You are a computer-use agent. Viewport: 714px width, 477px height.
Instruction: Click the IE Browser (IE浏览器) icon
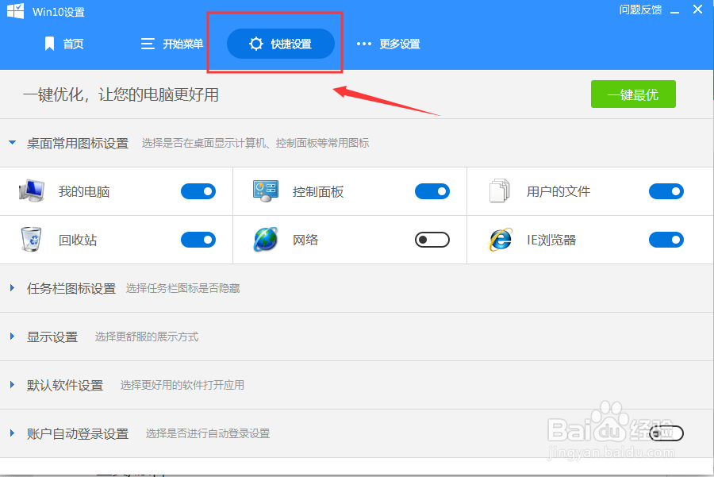pos(499,239)
